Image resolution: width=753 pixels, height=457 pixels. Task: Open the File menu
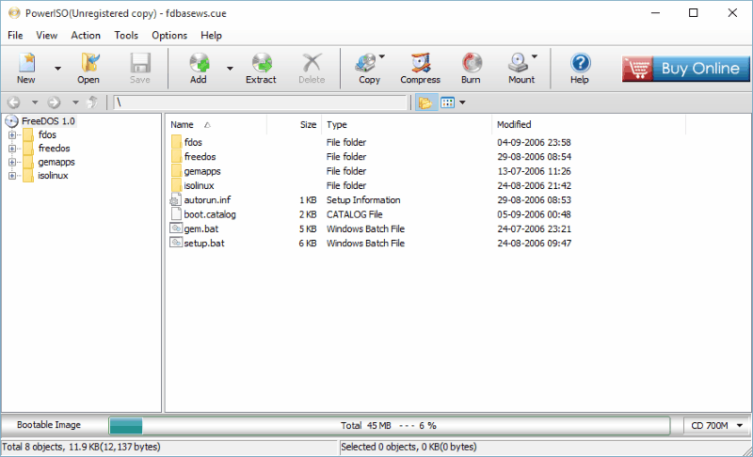[15, 36]
